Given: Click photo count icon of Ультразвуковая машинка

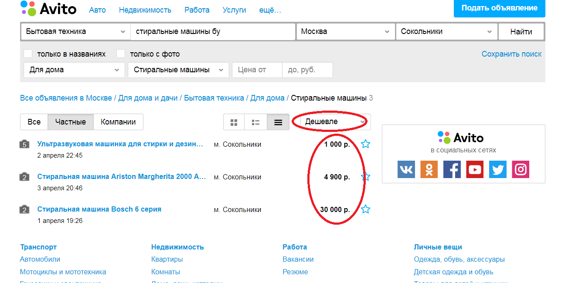Looking at the screenshot, I should (x=24, y=144).
